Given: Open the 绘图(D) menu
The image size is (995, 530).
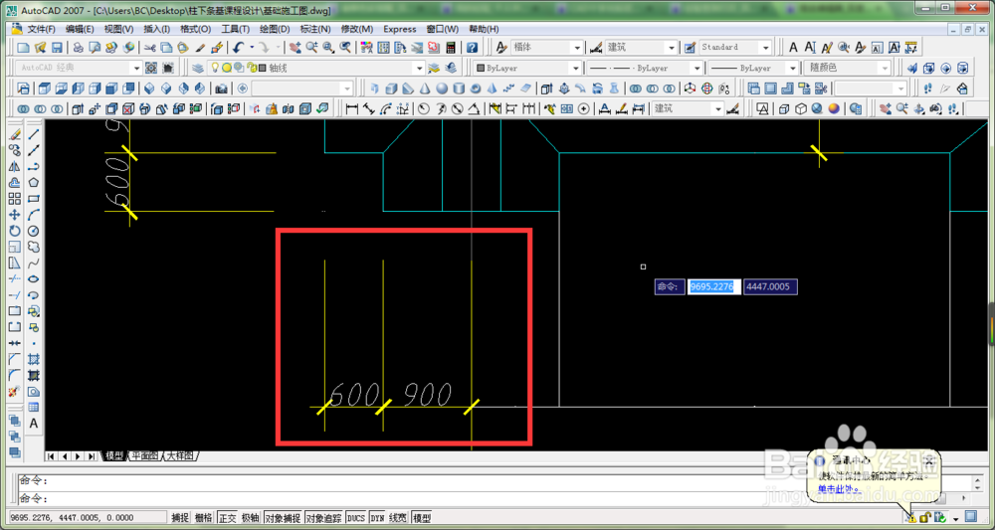Looking at the screenshot, I should [x=275, y=29].
